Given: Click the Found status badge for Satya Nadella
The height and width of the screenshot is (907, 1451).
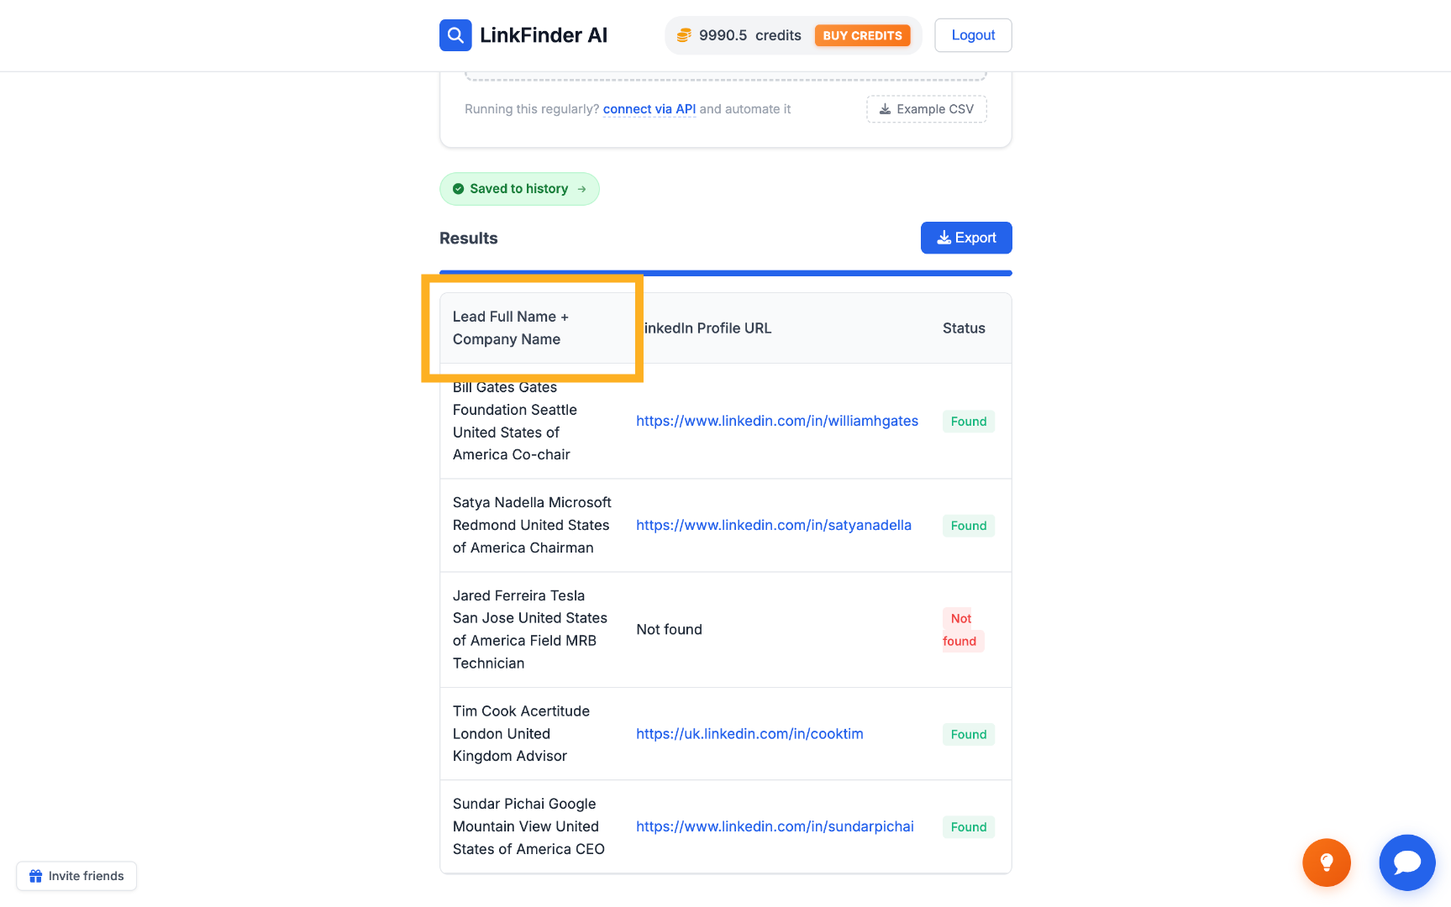Looking at the screenshot, I should pyautogui.click(x=969, y=526).
